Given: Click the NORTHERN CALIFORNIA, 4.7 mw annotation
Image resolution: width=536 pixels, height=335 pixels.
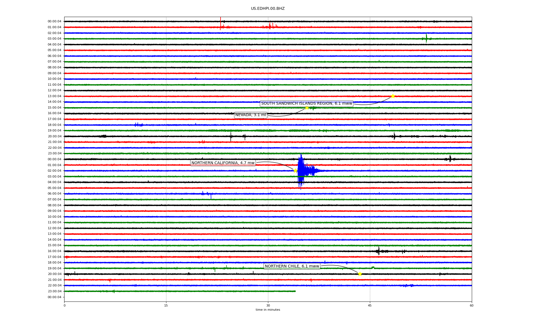Looking at the screenshot, I should [223, 163].
